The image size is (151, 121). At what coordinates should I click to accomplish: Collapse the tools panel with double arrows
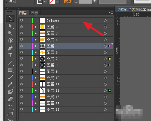click(7, 8)
